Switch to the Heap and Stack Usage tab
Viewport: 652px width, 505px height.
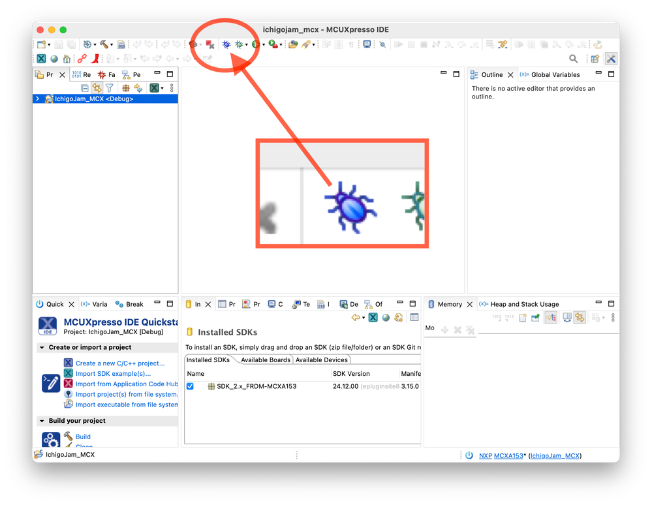click(519, 304)
